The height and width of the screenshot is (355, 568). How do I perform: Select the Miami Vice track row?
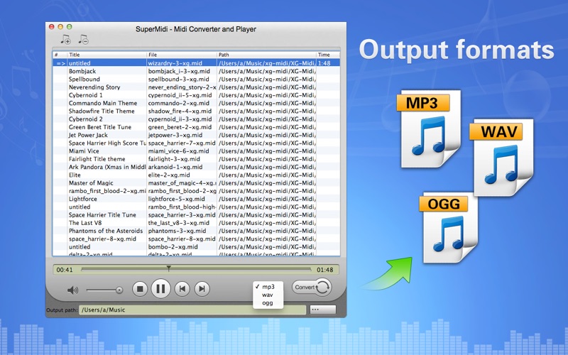(x=106, y=151)
